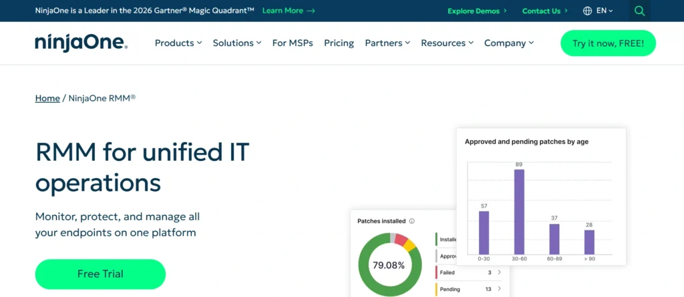Open the Explore Demos link
The image size is (684, 297).
[477, 11]
